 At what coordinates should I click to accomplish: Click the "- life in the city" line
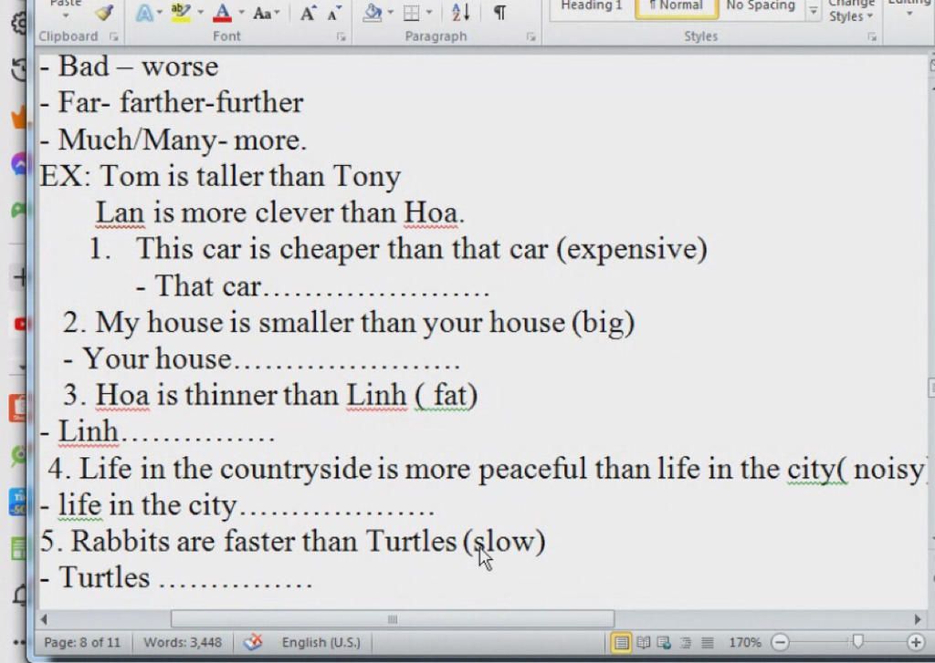(x=237, y=505)
